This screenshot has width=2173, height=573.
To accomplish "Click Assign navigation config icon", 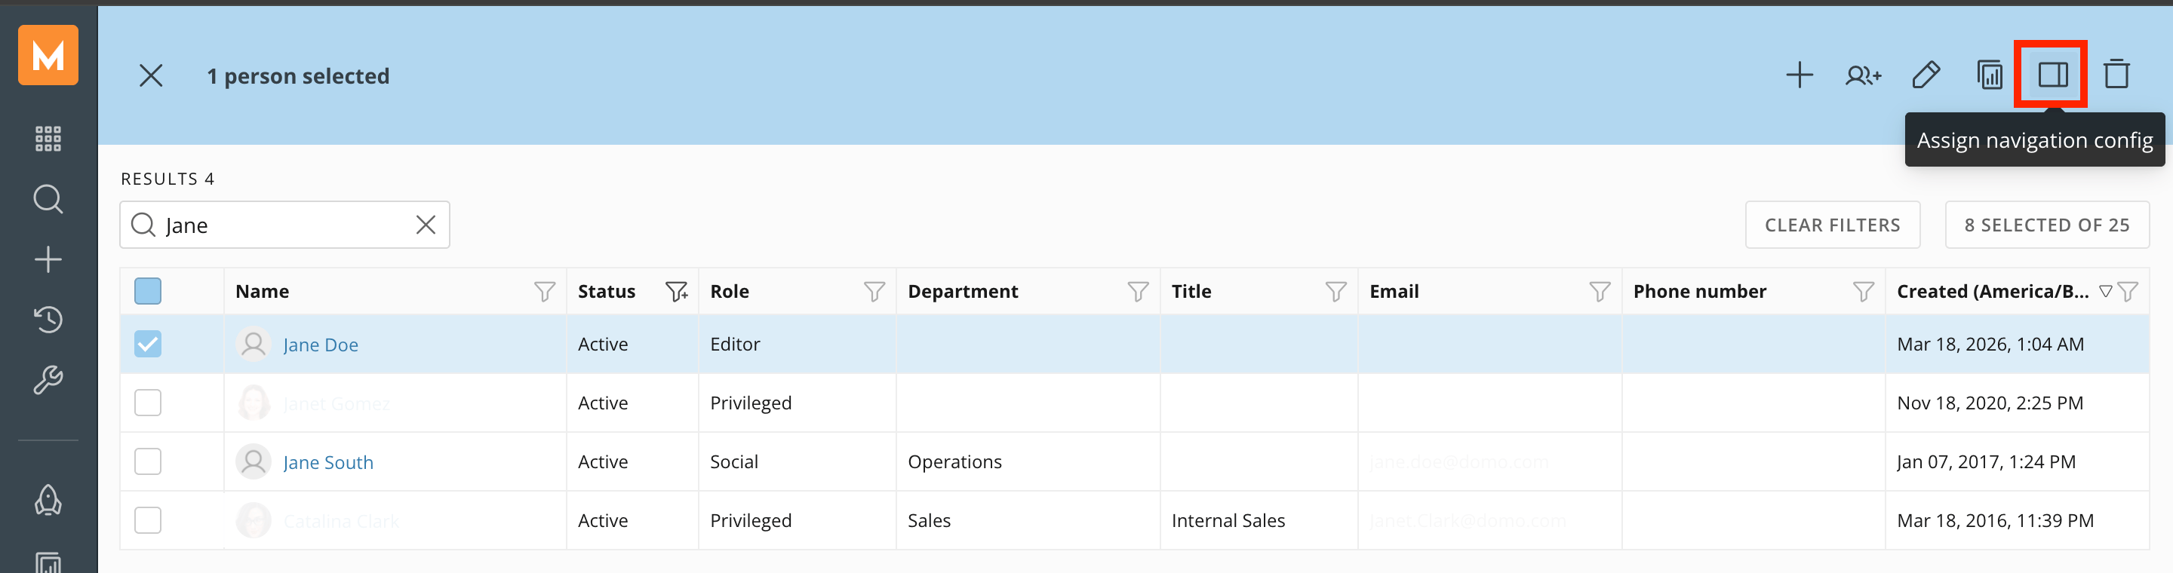I will pyautogui.click(x=2052, y=75).
